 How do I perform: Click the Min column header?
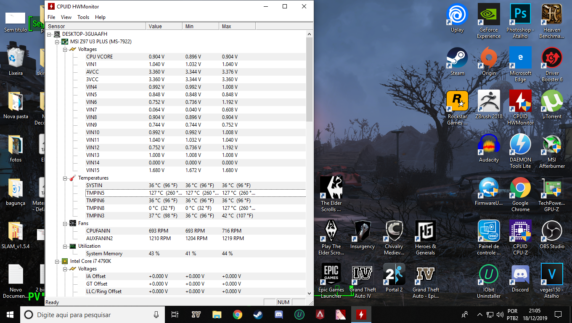201,26
